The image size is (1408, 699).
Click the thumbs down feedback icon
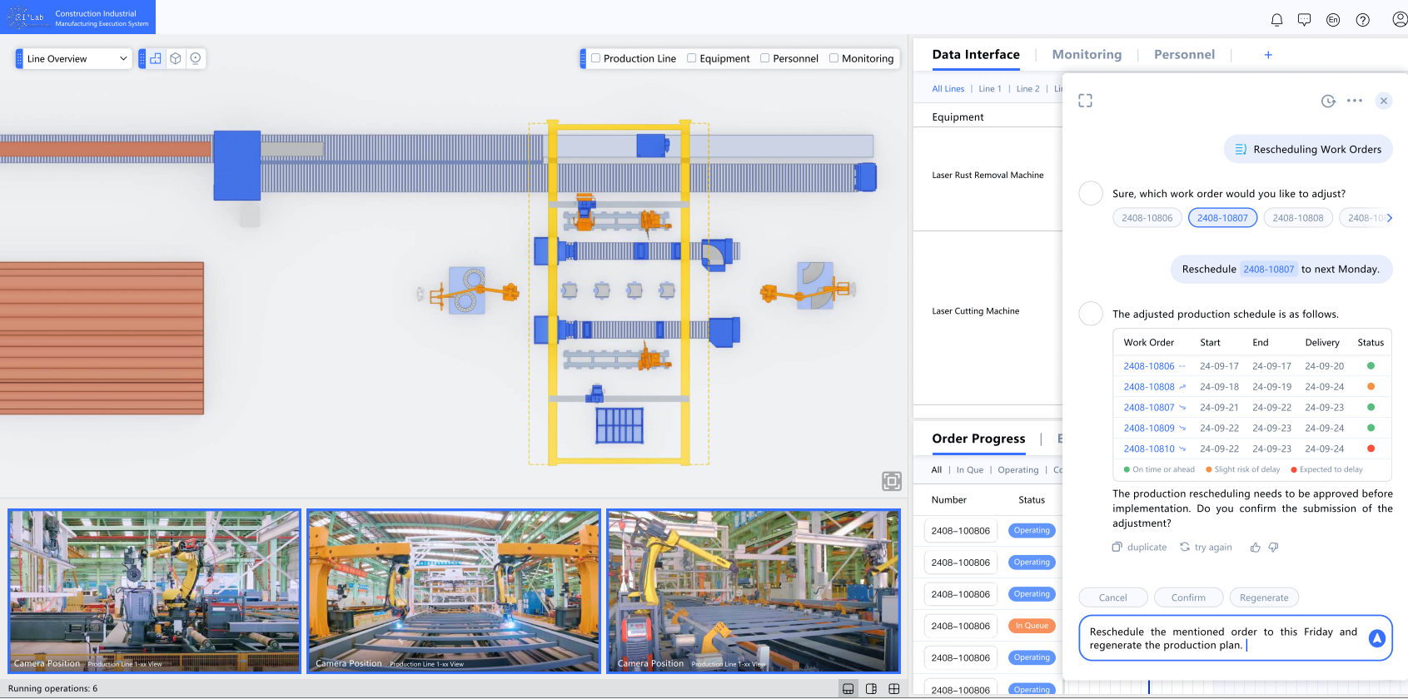pyautogui.click(x=1273, y=548)
